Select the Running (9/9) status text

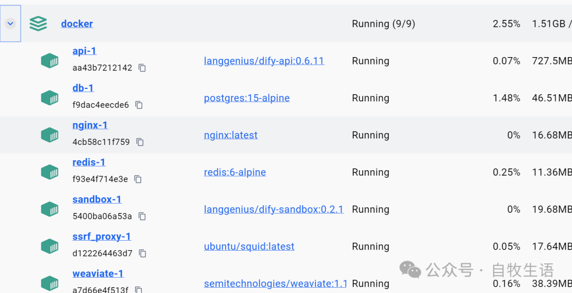(x=383, y=24)
